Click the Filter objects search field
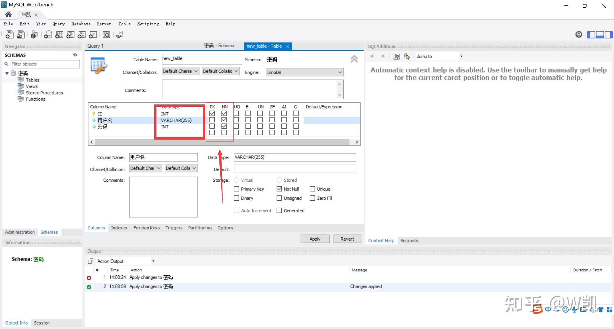 tap(45, 64)
